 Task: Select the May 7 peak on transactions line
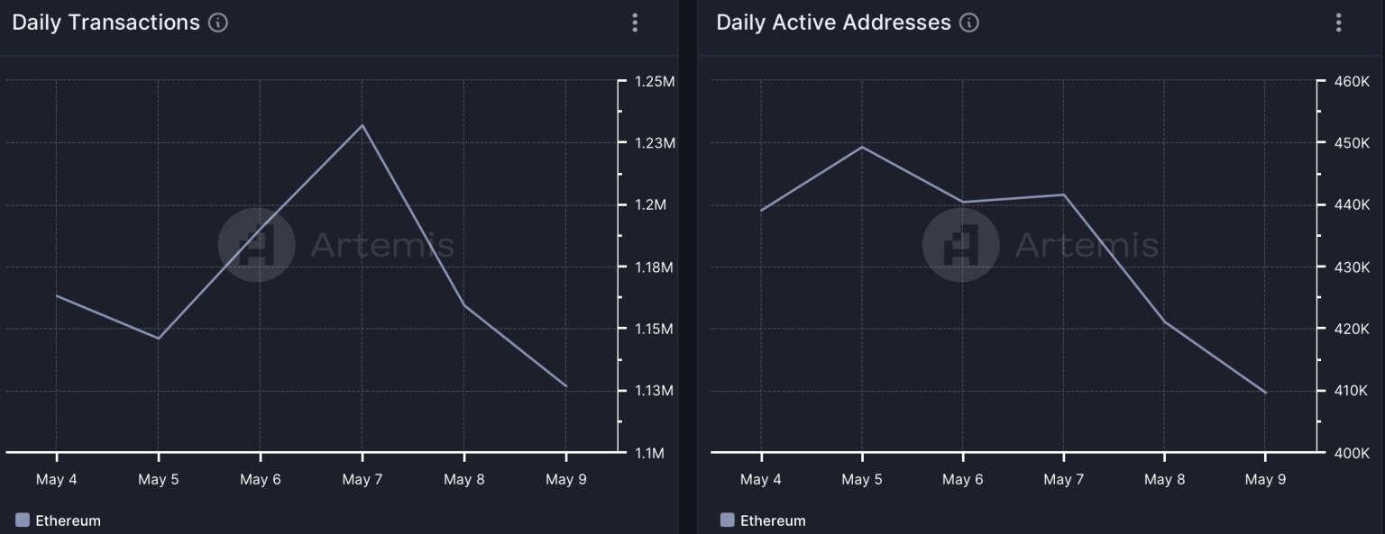click(x=362, y=125)
